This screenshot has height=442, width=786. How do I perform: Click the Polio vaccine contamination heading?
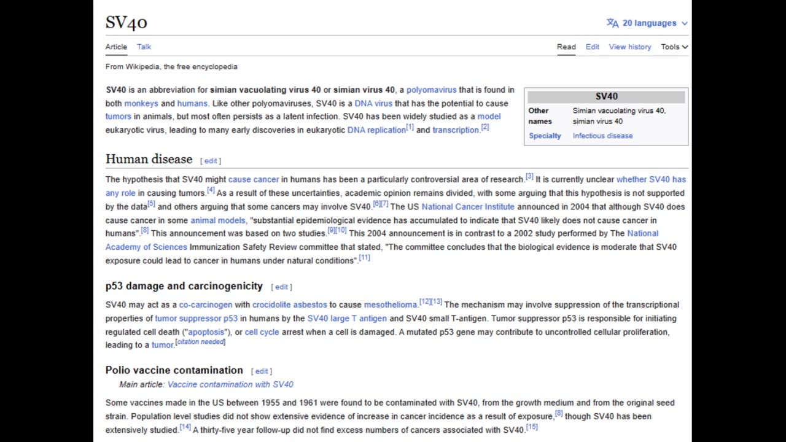[x=174, y=370]
